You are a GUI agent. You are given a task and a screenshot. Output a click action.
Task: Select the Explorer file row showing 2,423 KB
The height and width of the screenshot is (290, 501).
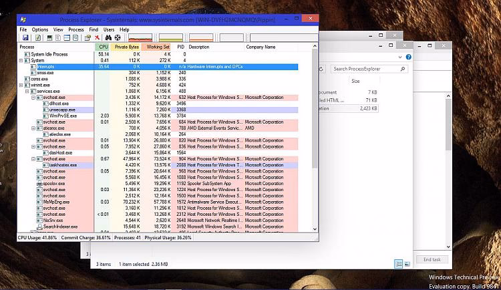(349, 108)
